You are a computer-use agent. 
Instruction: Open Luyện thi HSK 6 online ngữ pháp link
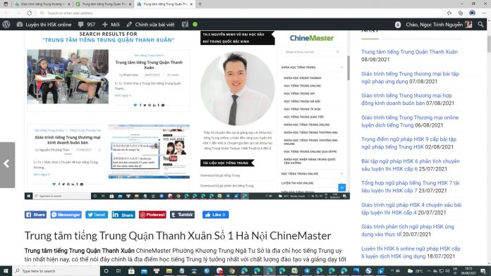click(411, 252)
